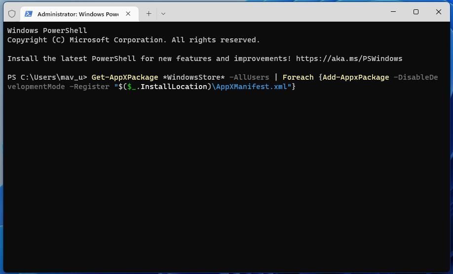Click the Foreach keyword in the command
Image resolution: width=453 pixels, height=274 pixels.
tap(298, 77)
